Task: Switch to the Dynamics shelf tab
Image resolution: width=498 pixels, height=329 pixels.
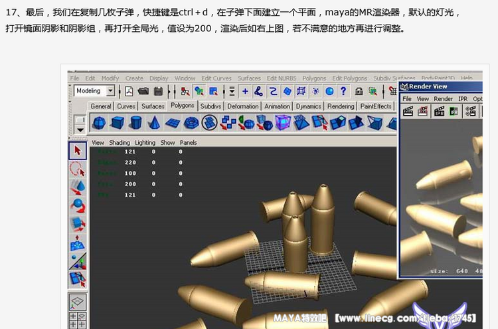Action: 308,106
